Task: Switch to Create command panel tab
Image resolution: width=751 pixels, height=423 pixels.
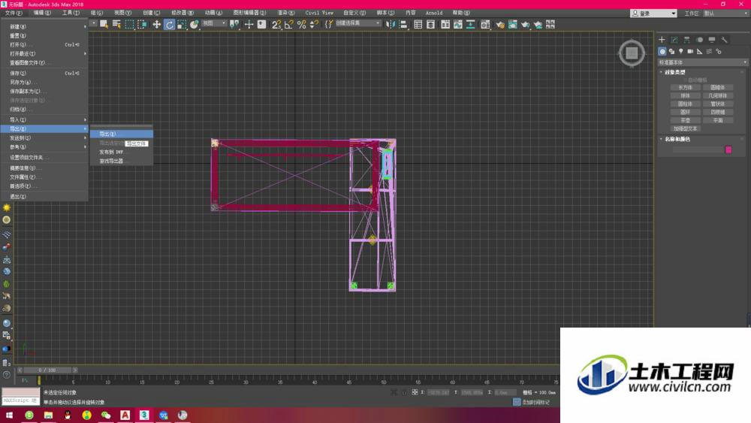Action: 662,40
